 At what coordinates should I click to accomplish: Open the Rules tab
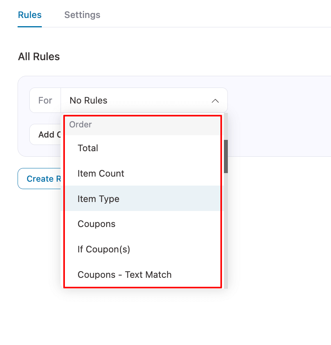pyautogui.click(x=30, y=15)
